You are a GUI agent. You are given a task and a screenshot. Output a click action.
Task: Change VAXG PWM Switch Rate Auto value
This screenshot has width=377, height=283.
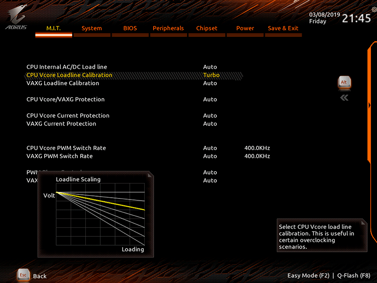pyautogui.click(x=210, y=156)
